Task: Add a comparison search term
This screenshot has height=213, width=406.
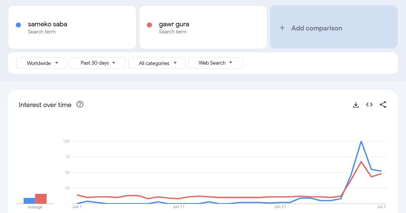Action: [x=334, y=27]
